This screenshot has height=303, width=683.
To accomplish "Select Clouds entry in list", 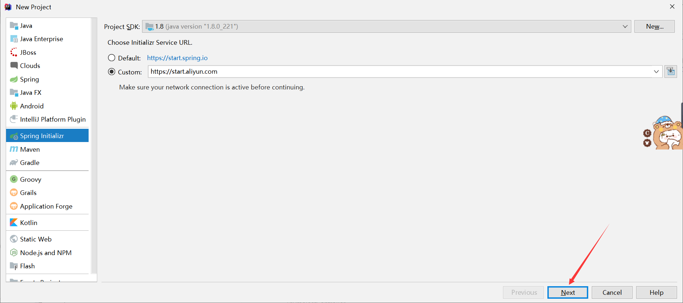I will coord(47,65).
